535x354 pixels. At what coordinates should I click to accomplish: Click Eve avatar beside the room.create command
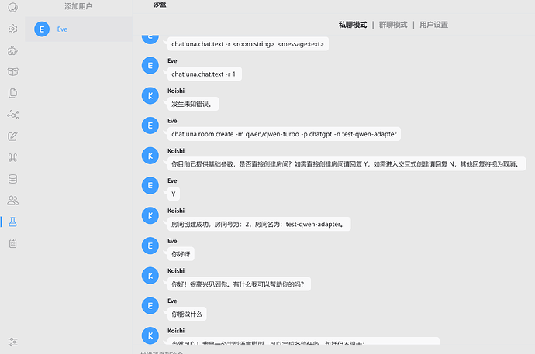click(150, 125)
